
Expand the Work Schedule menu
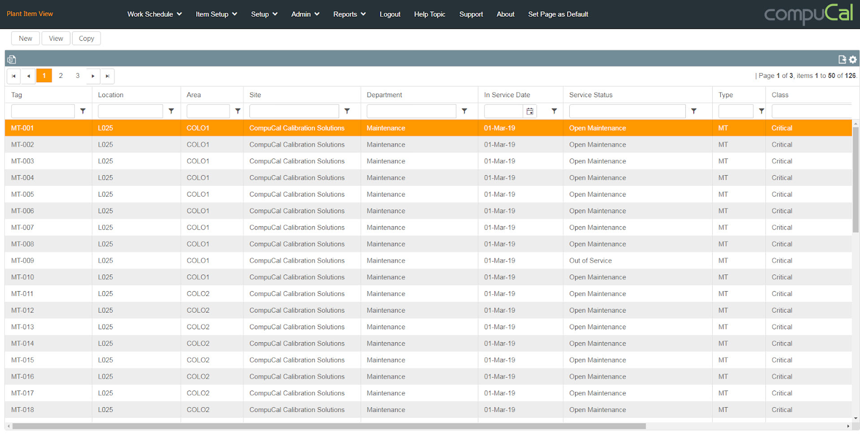click(x=155, y=14)
